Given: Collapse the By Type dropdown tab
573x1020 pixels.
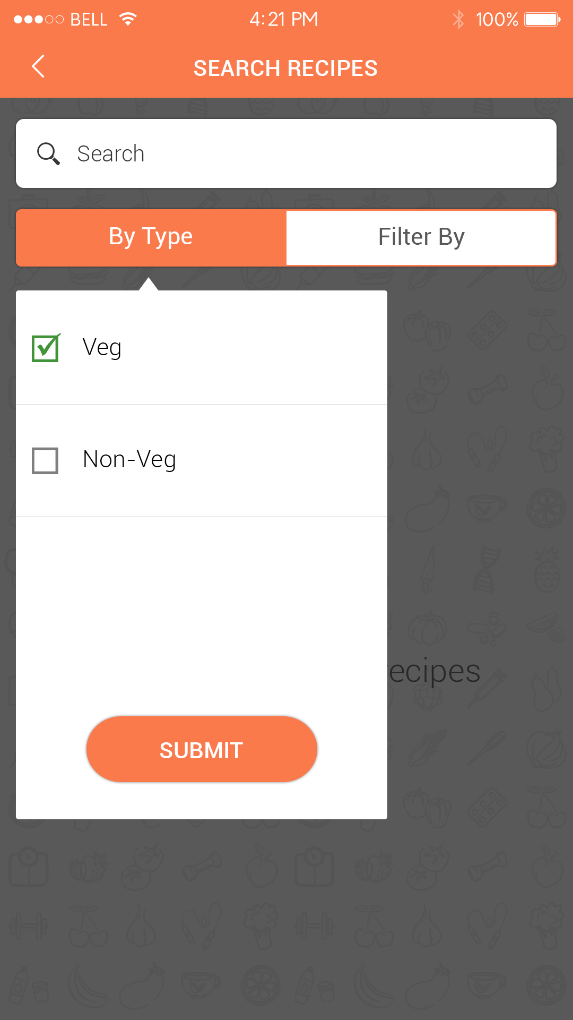Looking at the screenshot, I should 151,237.
